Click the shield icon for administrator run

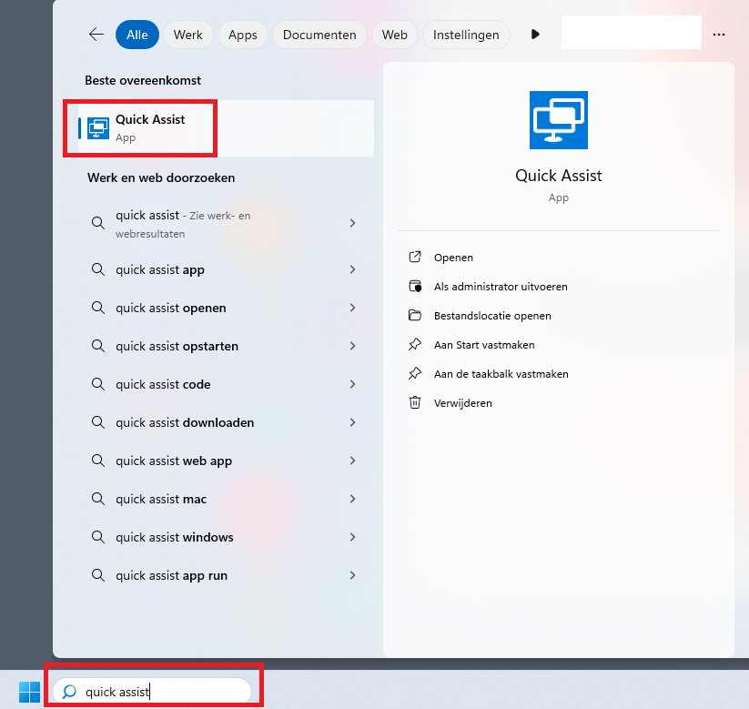(x=415, y=287)
